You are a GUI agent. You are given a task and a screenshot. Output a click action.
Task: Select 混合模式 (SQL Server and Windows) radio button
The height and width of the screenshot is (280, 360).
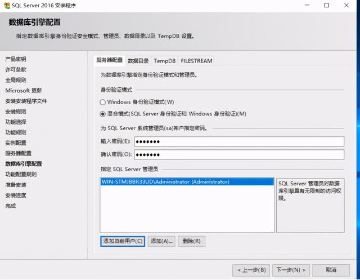pos(102,114)
